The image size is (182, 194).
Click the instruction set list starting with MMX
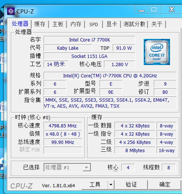[x=110, y=103]
